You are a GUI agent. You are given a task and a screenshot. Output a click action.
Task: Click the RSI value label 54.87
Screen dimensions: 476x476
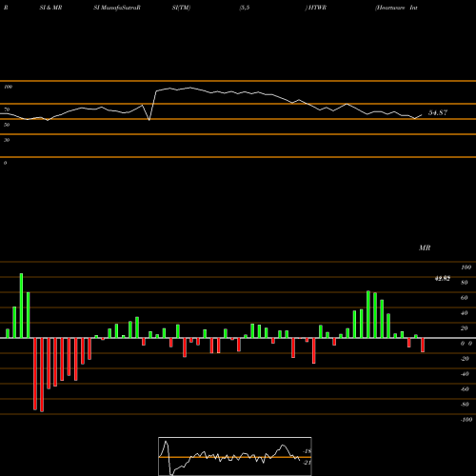pyautogui.click(x=438, y=112)
